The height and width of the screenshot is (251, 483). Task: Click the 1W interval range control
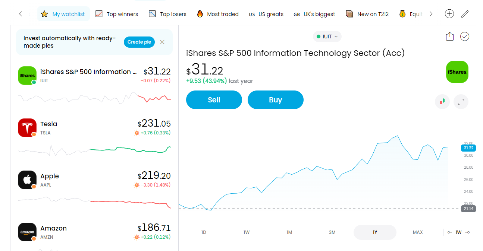click(458, 232)
